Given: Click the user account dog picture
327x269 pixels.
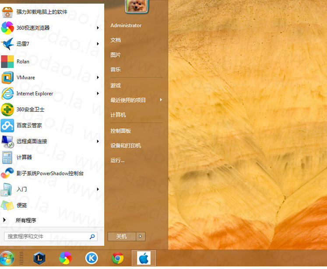Looking at the screenshot, I should [137, 6].
